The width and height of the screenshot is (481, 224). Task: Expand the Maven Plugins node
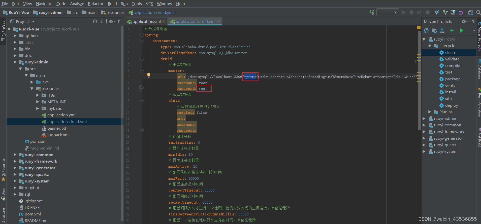[x=430, y=112]
